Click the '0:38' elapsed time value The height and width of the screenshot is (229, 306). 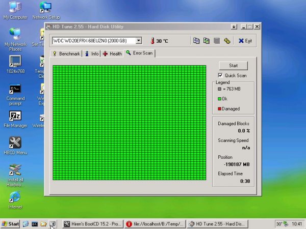pos(245,181)
